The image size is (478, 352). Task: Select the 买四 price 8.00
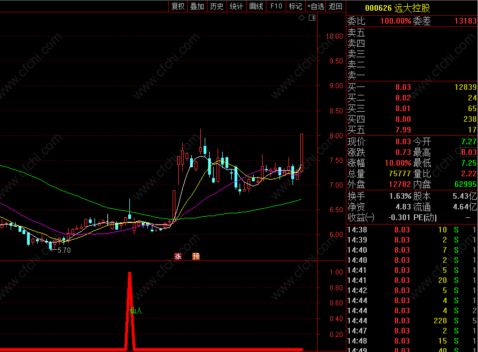403,119
